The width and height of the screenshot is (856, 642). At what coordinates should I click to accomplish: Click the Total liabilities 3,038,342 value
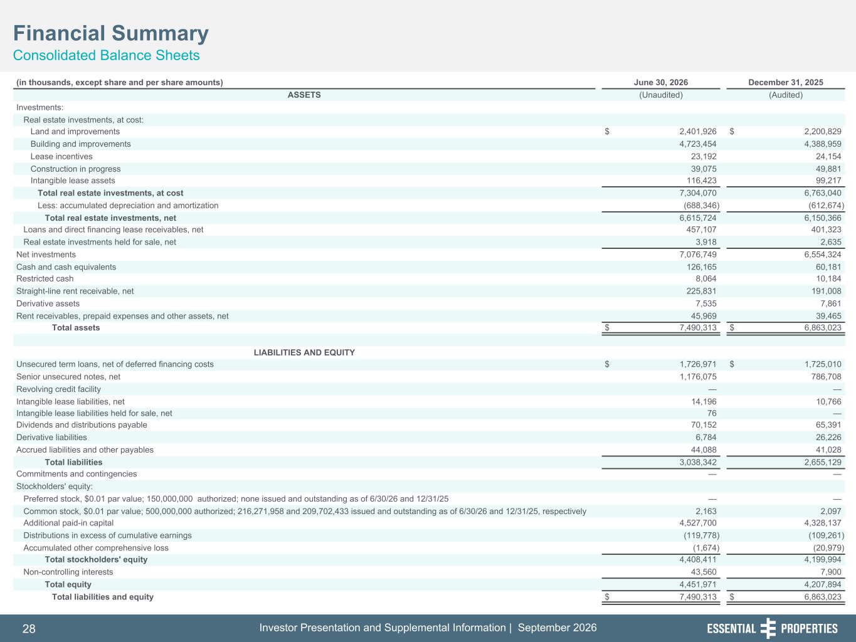click(698, 463)
